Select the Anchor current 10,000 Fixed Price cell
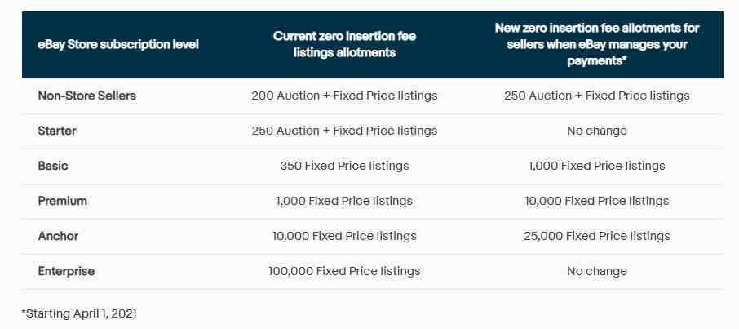The image size is (739, 329). click(344, 236)
